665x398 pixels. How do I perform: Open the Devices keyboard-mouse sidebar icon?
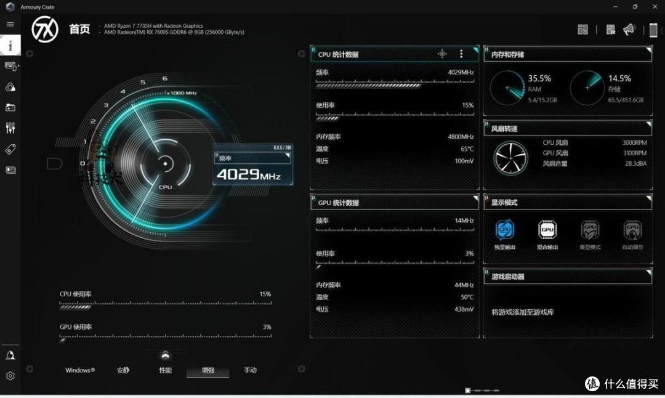pos(10,66)
